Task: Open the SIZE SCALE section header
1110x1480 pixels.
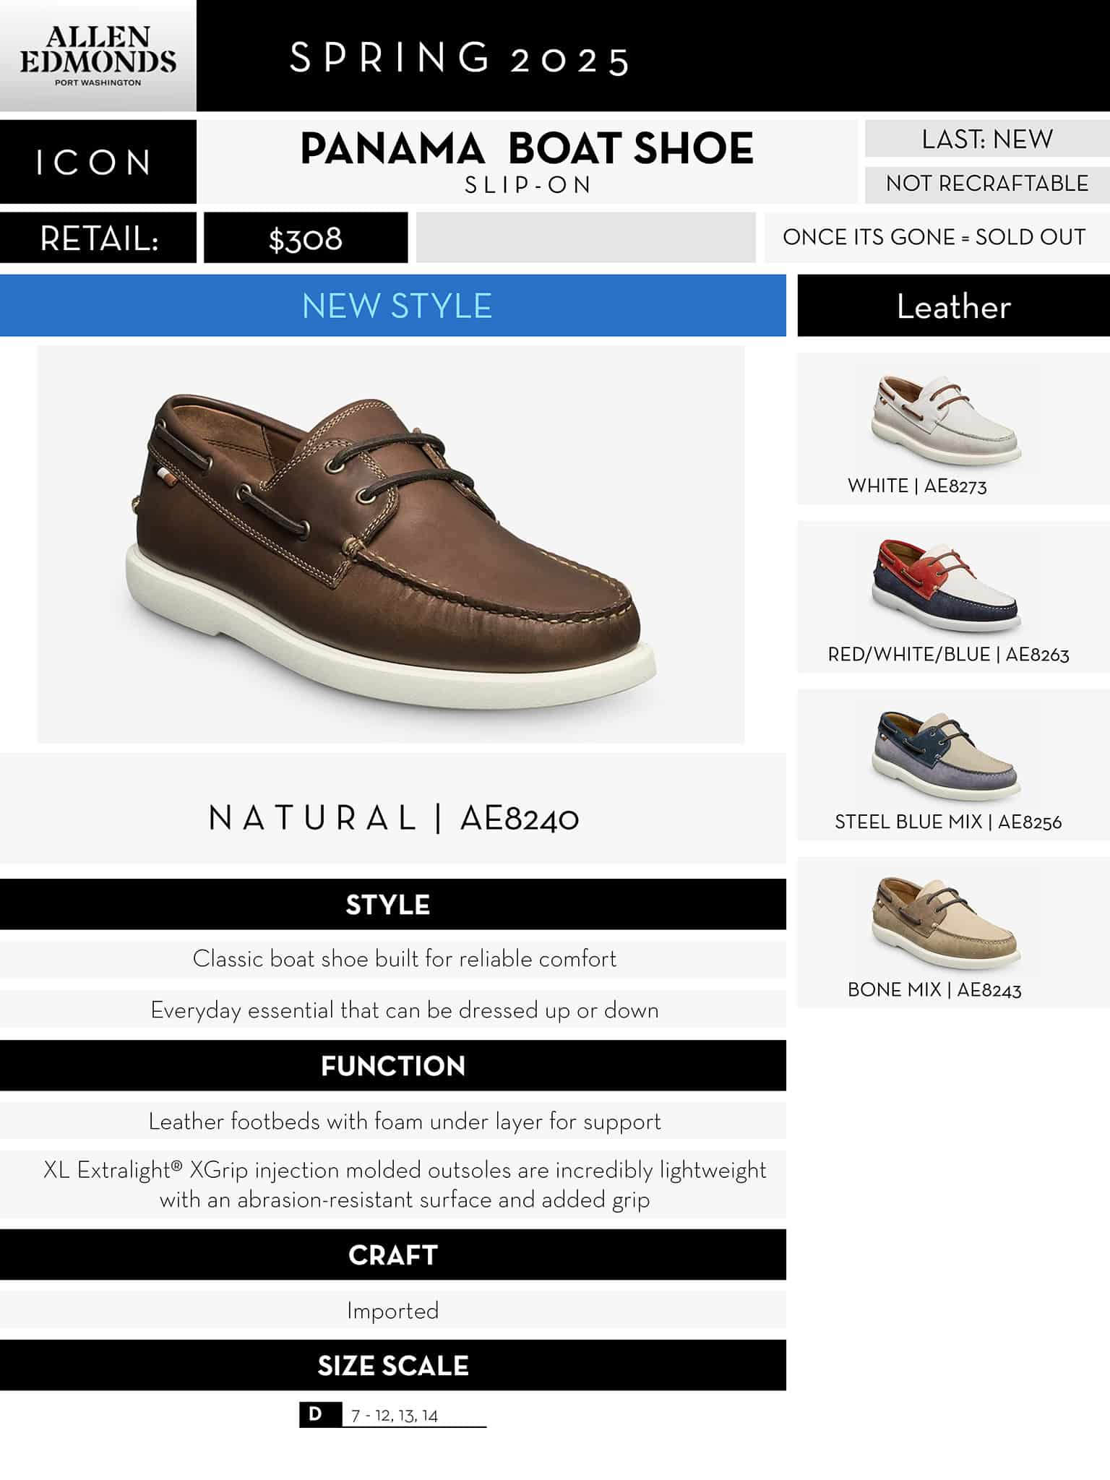Action: [x=393, y=1365]
